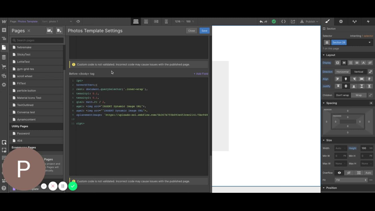
Task: Set overflow to Visible
Action: [x=339, y=173]
